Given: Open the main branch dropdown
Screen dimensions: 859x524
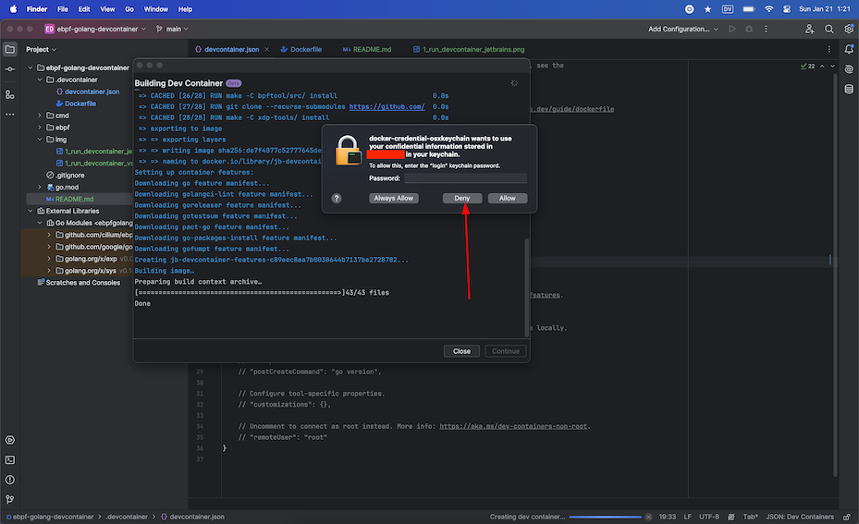Looking at the screenshot, I should [172, 29].
